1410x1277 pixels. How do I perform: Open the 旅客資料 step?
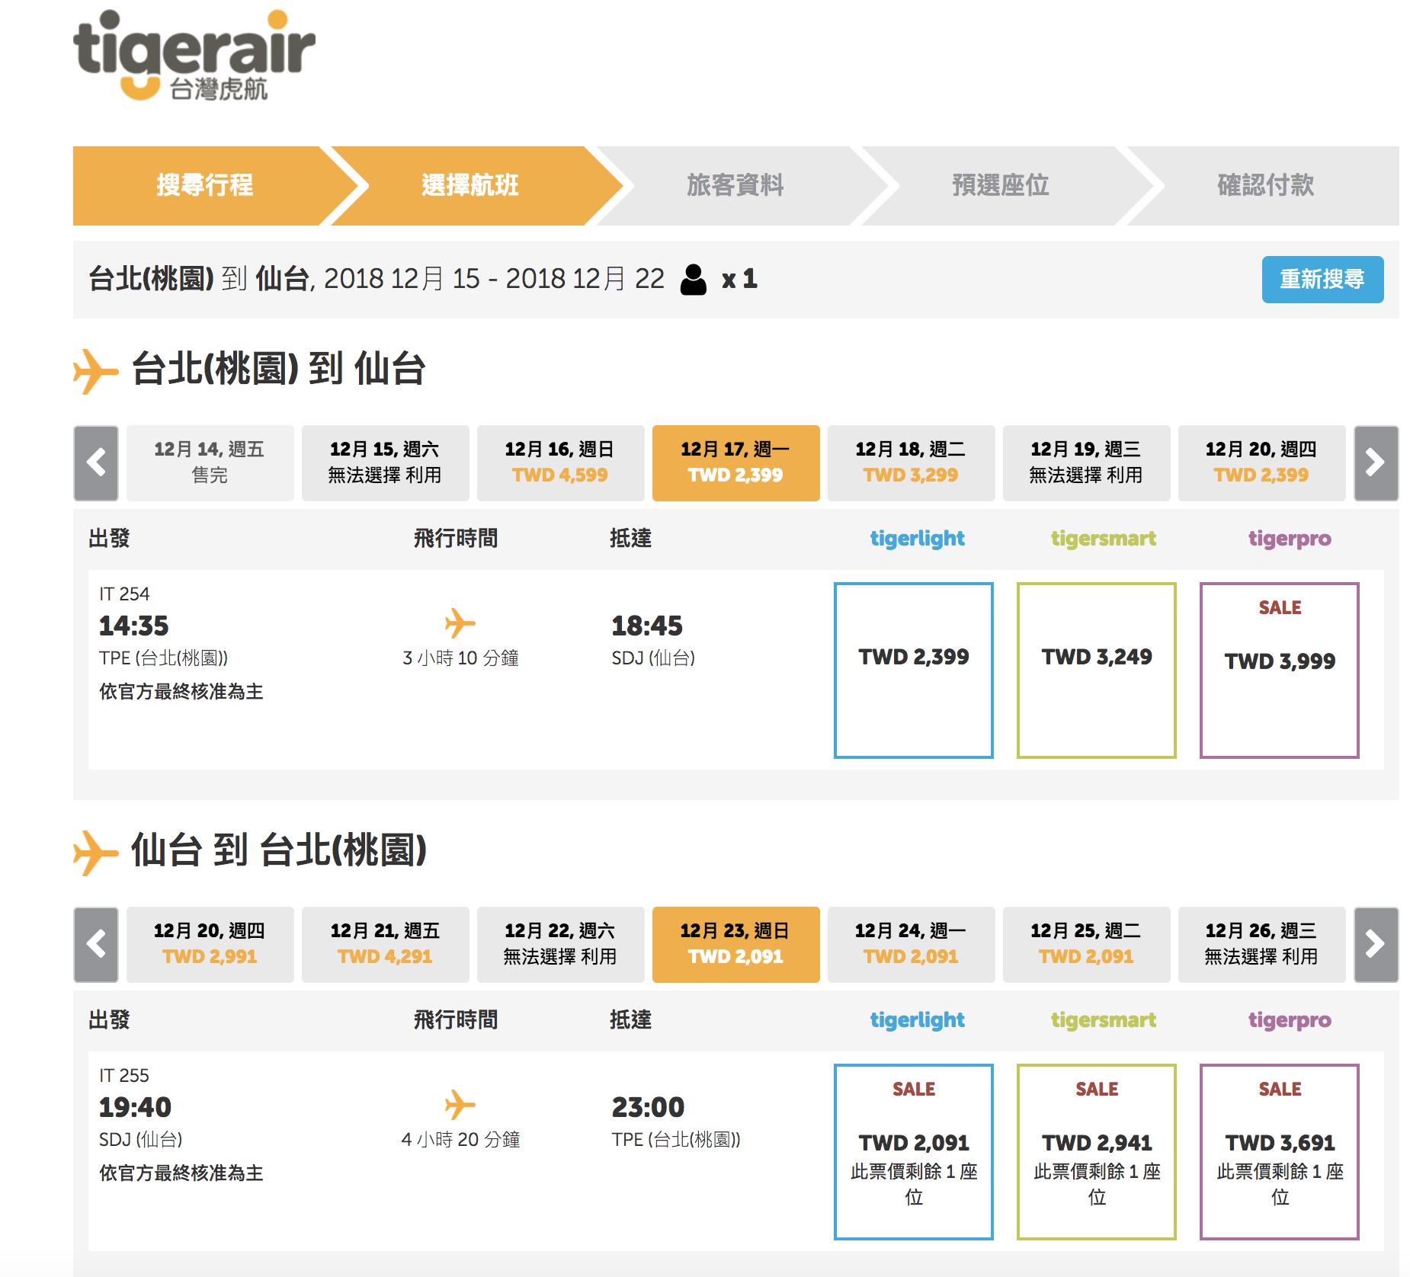click(735, 185)
